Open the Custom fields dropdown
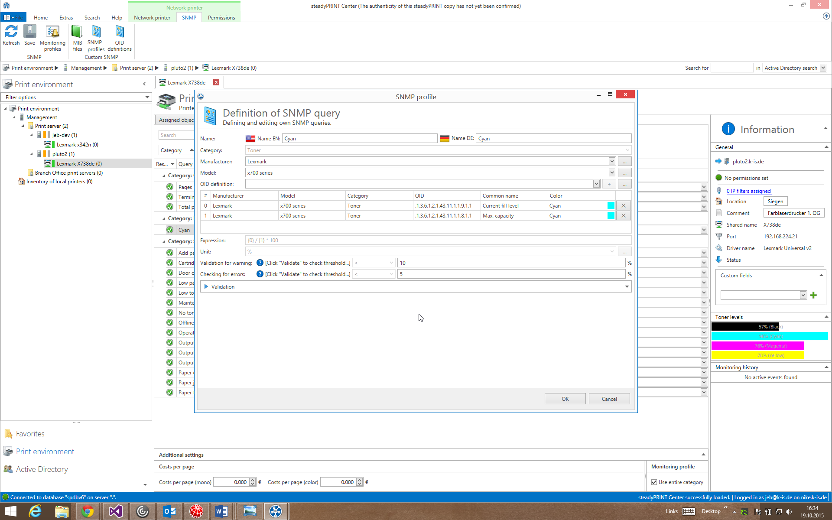Screen dimensions: 832x520 click(803, 295)
